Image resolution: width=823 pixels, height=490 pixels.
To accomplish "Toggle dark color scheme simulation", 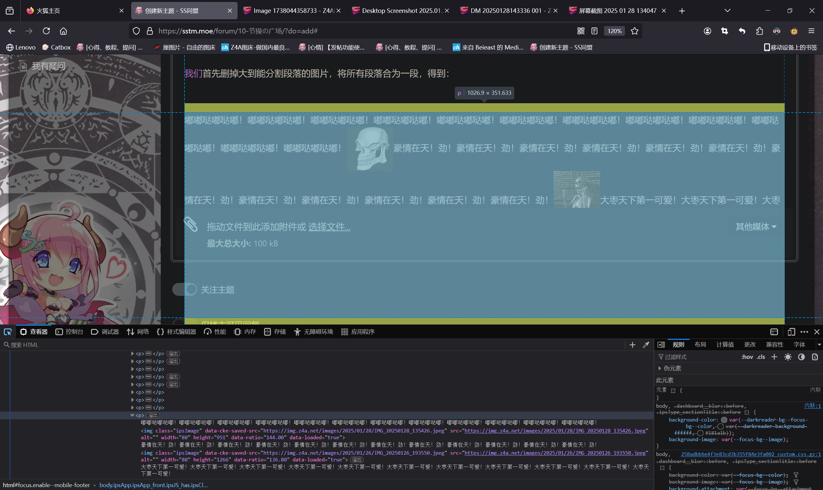I will coord(801,357).
